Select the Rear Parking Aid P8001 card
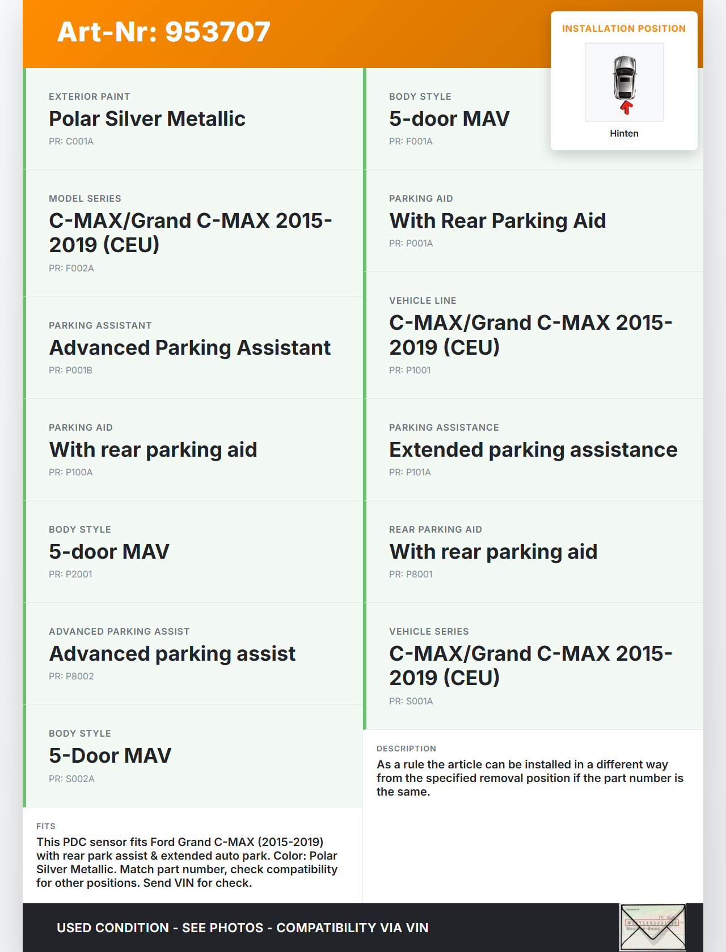 pos(533,551)
